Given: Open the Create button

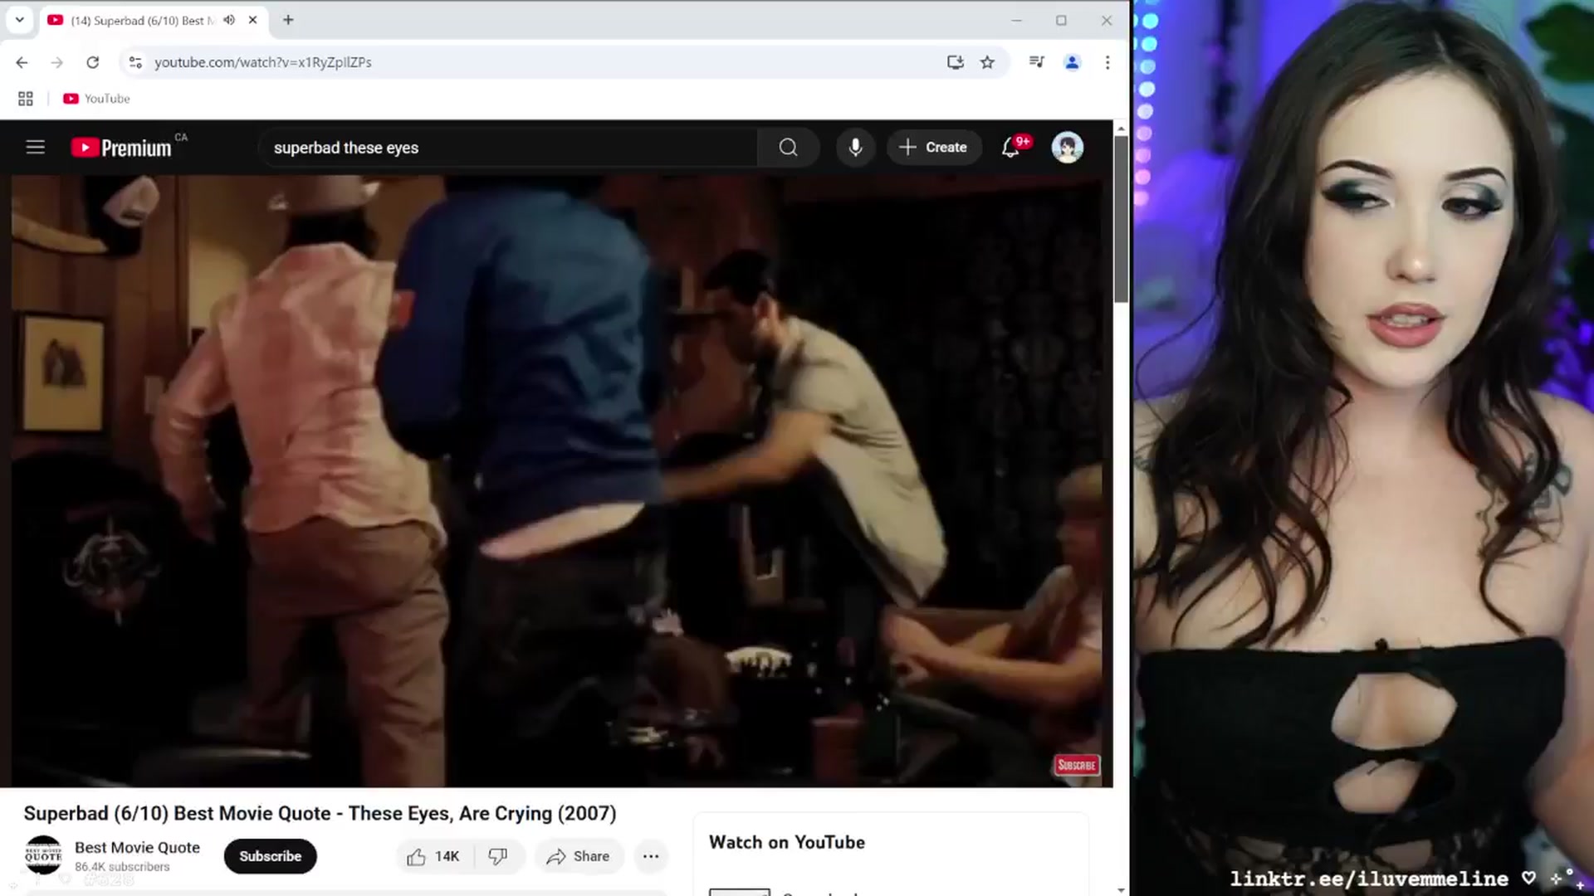Looking at the screenshot, I should point(934,148).
